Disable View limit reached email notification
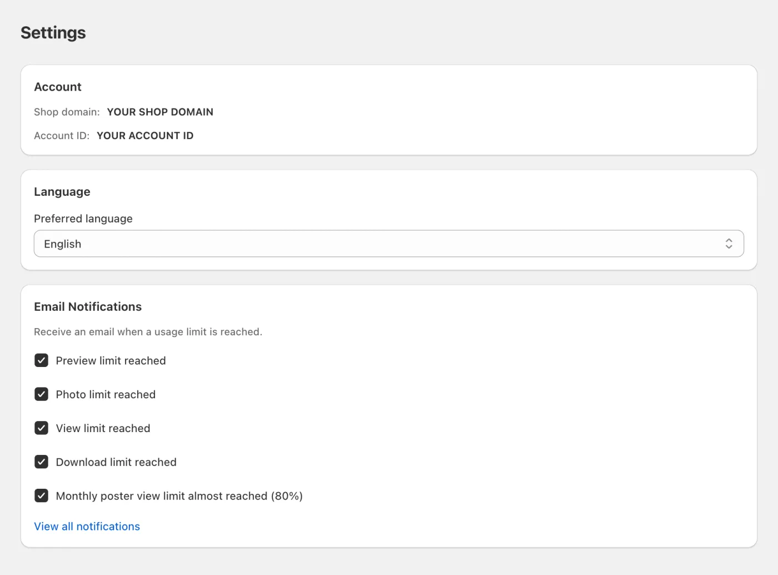778x575 pixels. 41,428
